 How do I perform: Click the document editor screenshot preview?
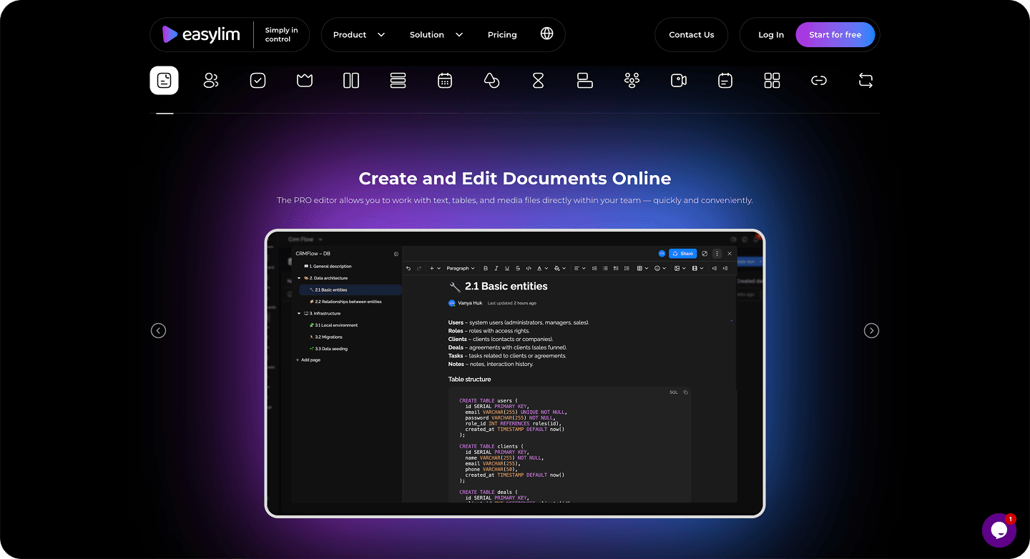click(x=514, y=372)
